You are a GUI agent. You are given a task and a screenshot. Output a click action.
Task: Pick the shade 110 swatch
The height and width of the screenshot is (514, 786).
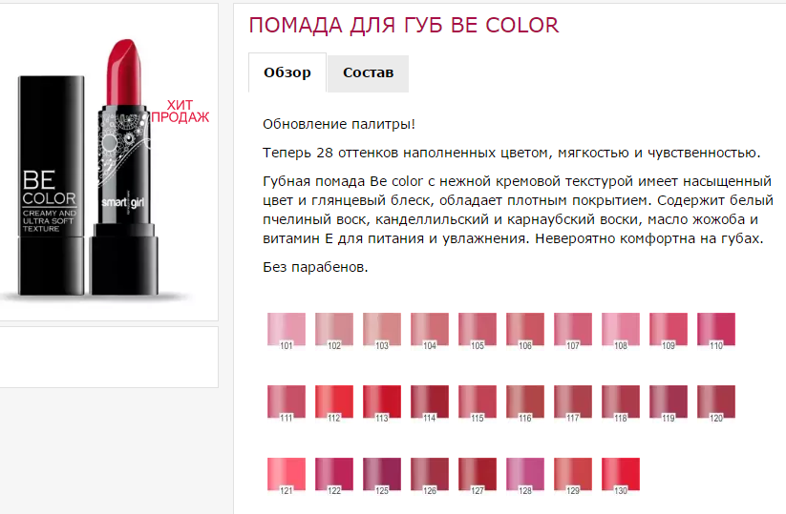pos(716,330)
